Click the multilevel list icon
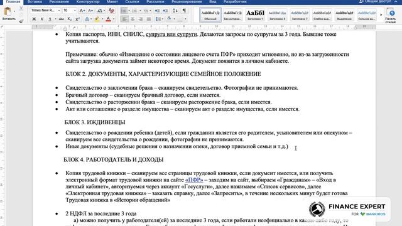Screen dimensions: 402x226 point(146,11)
